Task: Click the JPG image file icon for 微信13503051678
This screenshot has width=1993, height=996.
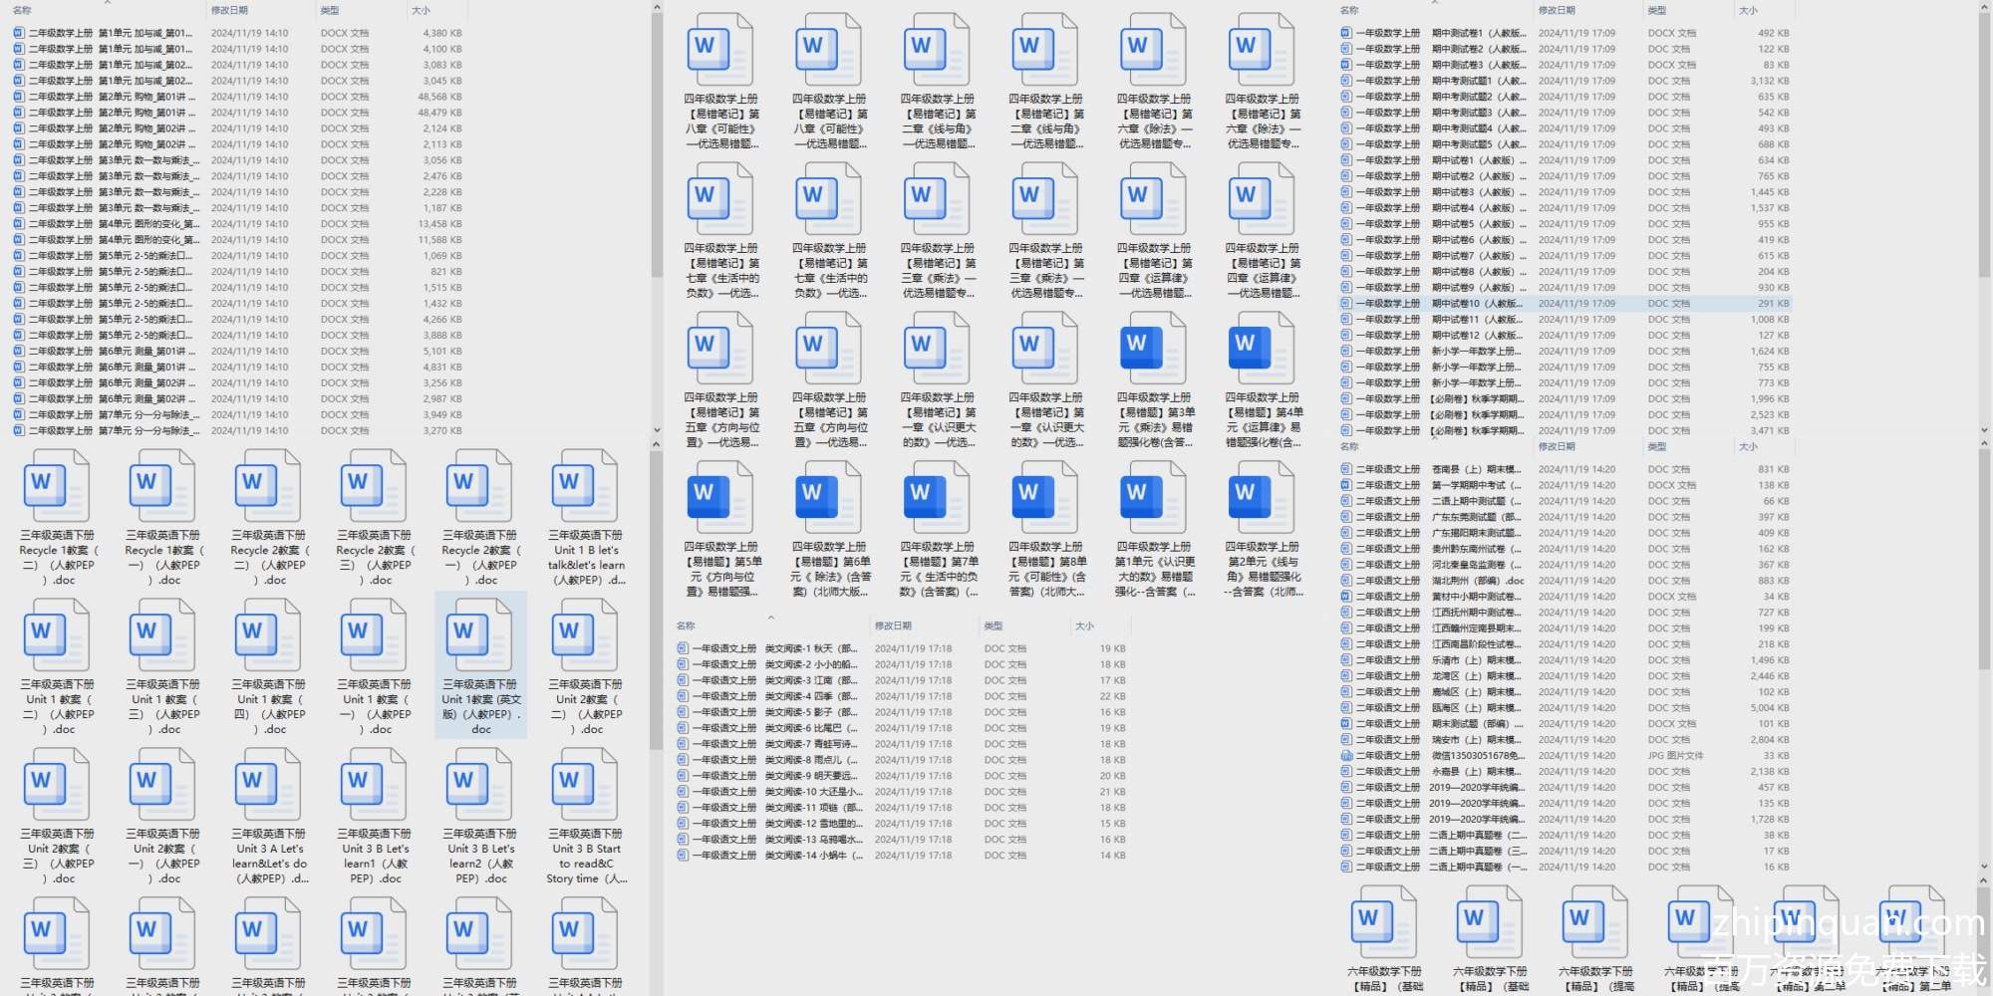Action: click(1346, 756)
